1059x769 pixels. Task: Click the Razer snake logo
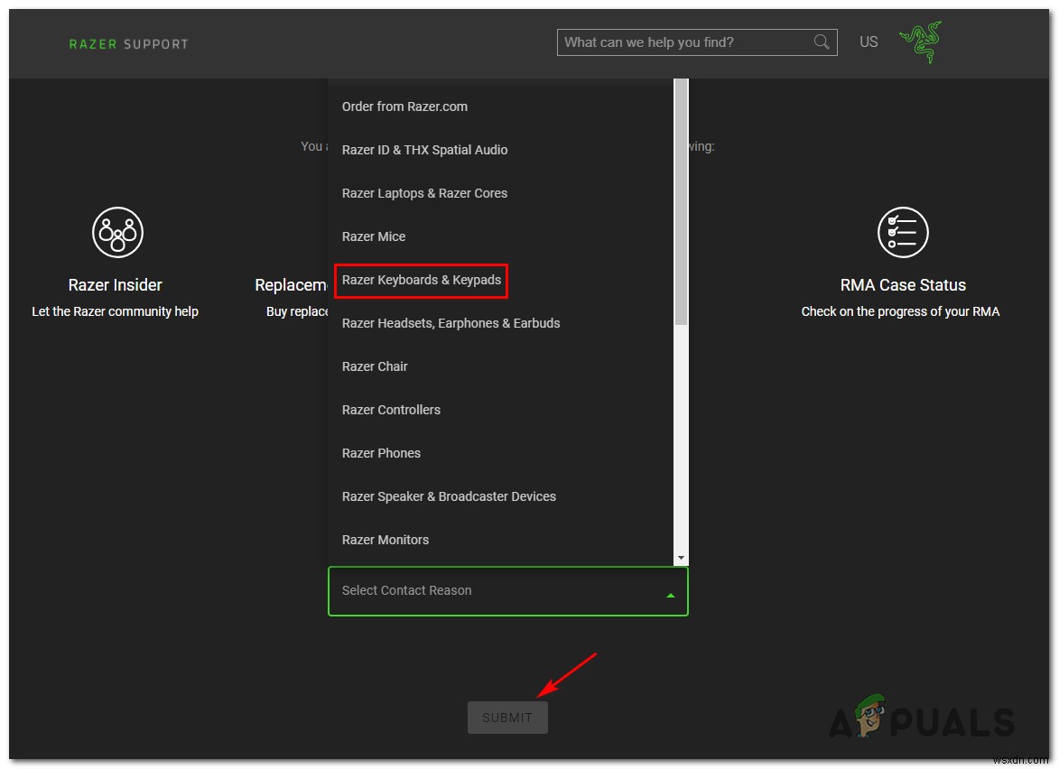coord(919,40)
